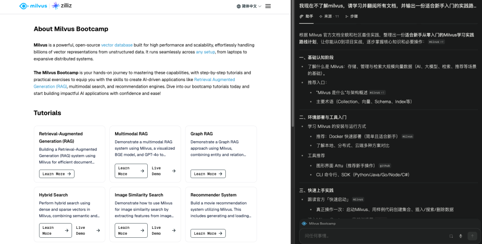The width and height of the screenshot is (482, 244).
Task: Click the arrow icon beside Hybrid Search Live Demo
Action: (x=98, y=231)
